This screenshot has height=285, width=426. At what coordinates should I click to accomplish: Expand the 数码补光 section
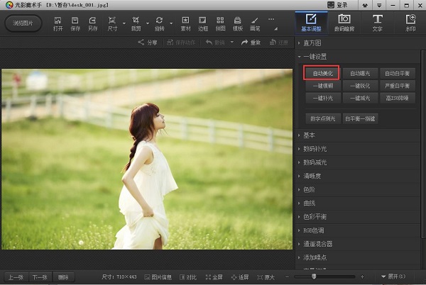tap(315, 149)
